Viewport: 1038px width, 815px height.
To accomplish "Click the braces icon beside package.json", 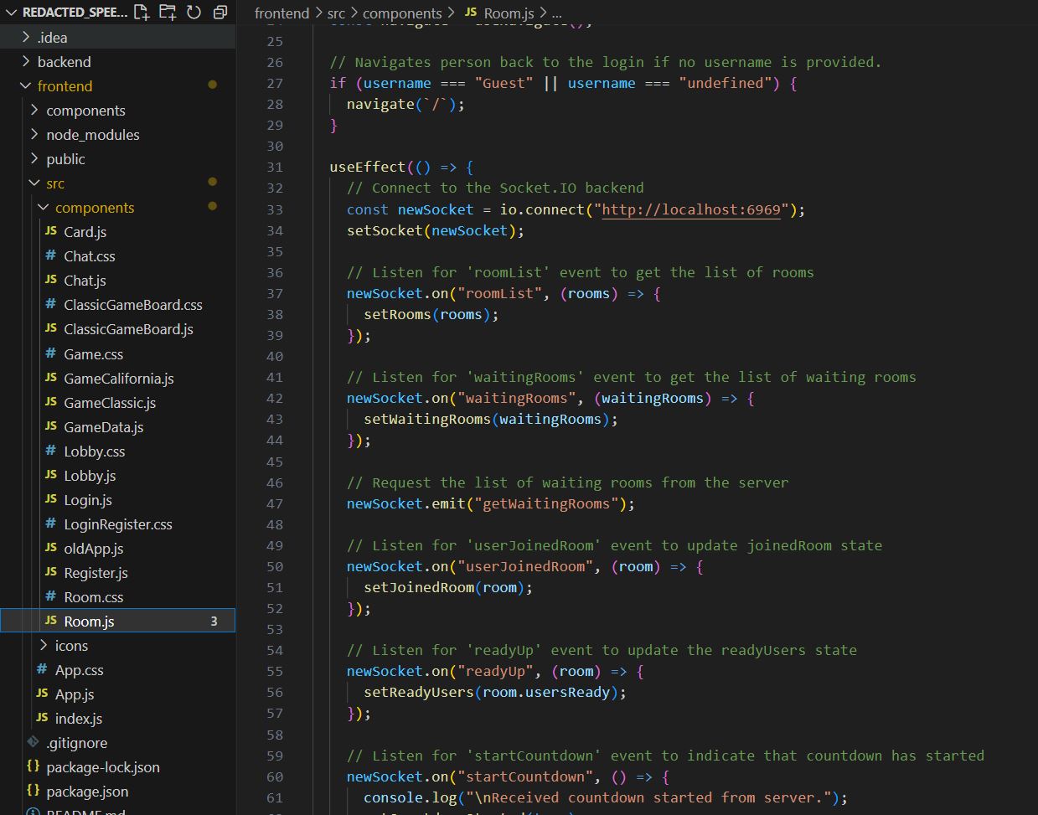I will pyautogui.click(x=34, y=792).
